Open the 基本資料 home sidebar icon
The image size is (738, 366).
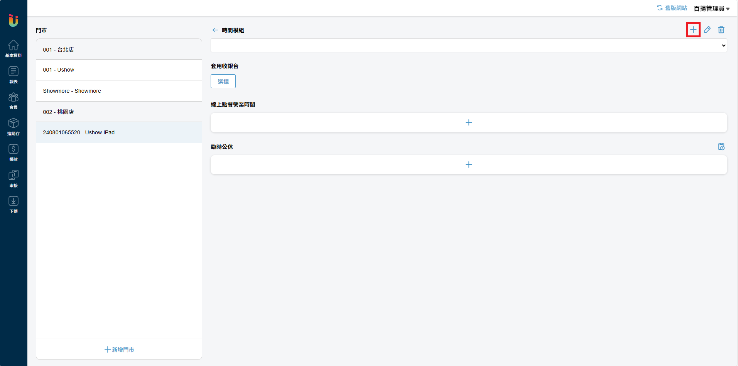[x=14, y=48]
